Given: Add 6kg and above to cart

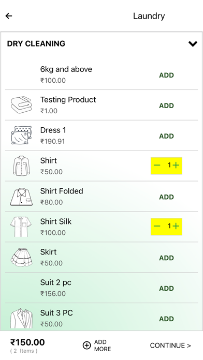Looking at the screenshot, I should 166,75.
